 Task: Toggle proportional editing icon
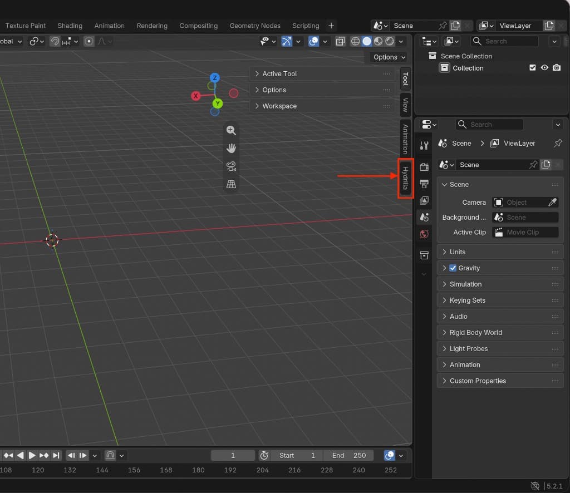tap(89, 41)
